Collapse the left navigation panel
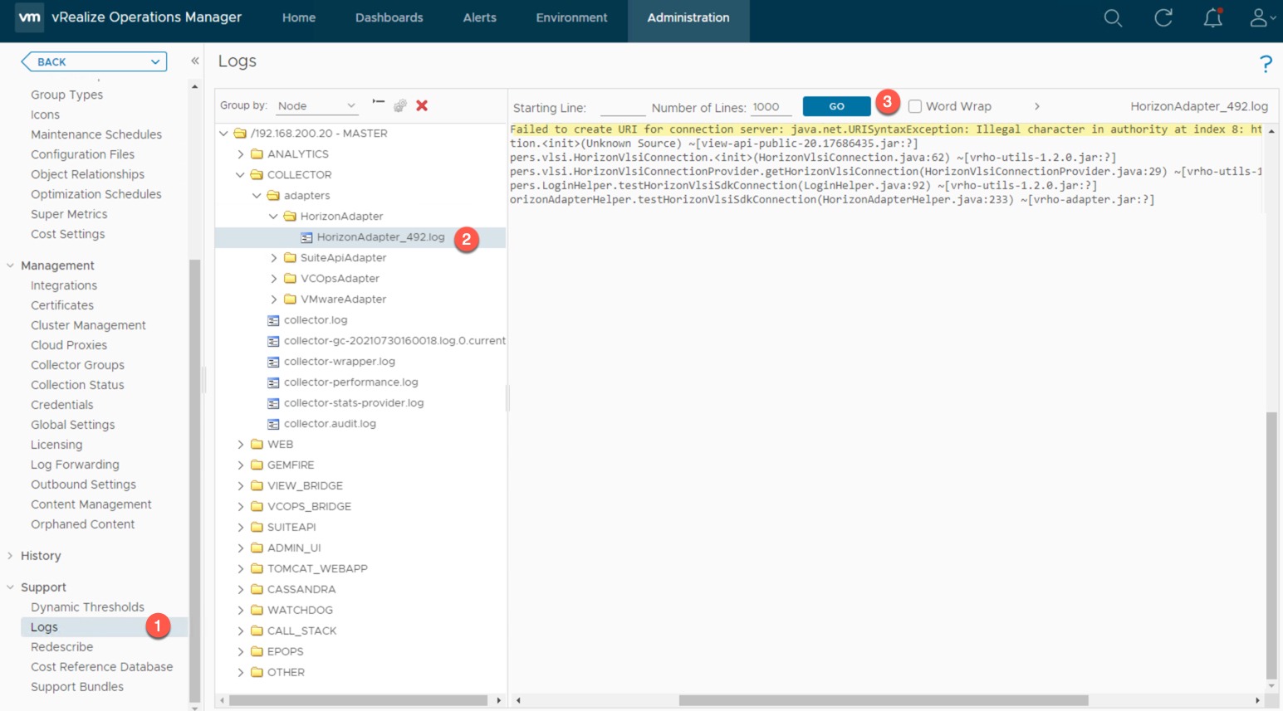 tap(195, 61)
